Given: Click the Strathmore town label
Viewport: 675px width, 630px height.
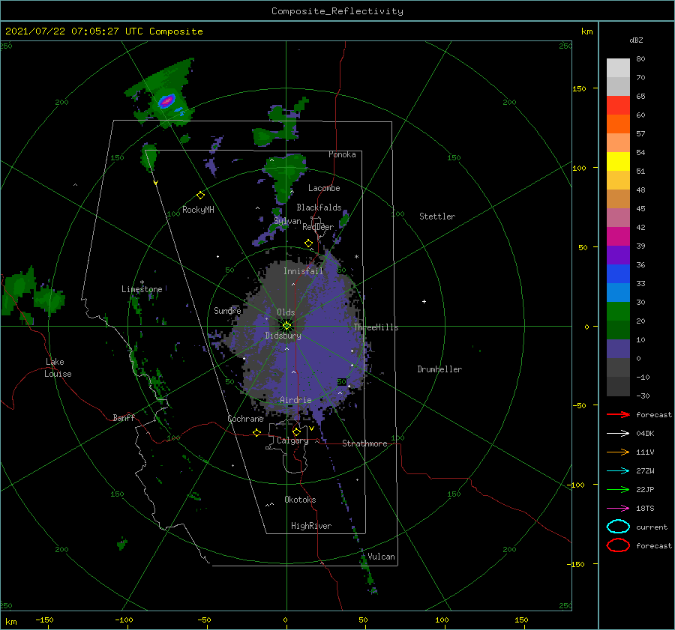Looking at the screenshot, I should click(x=364, y=443).
